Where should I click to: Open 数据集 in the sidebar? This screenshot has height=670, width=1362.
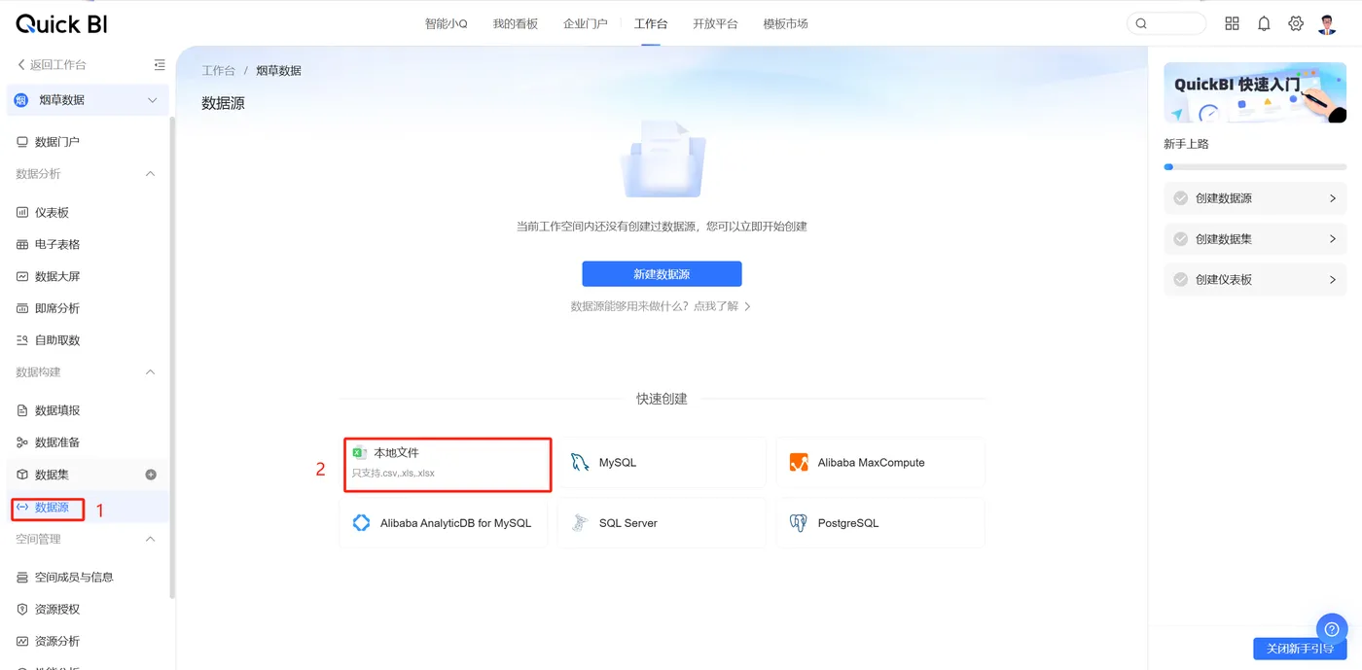coord(52,475)
